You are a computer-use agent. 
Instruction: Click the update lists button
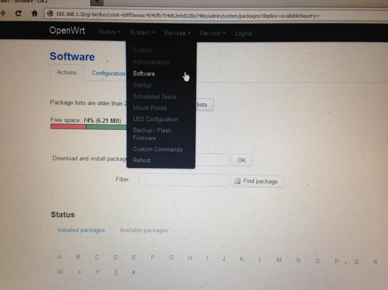[204, 105]
